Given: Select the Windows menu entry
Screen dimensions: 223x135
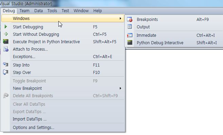Looking at the screenshot, I should pos(63,19).
